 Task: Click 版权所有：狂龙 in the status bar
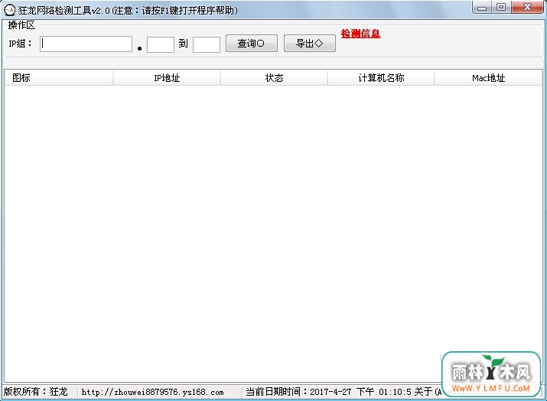(x=36, y=392)
